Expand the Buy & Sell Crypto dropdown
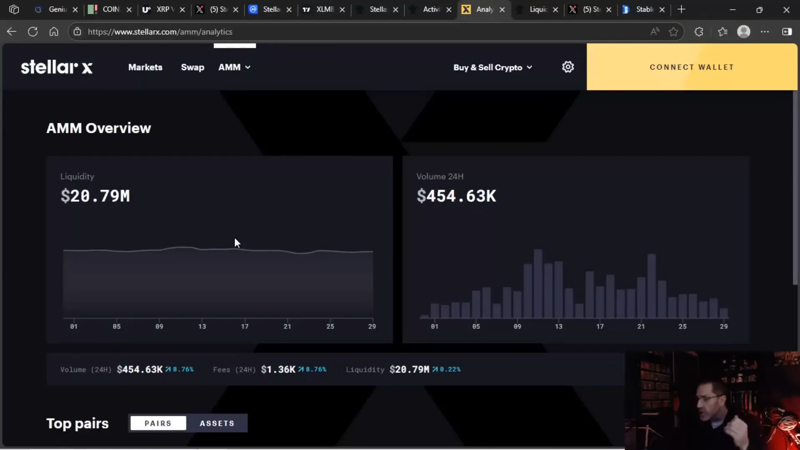Viewport: 800px width, 450px height. coord(493,67)
